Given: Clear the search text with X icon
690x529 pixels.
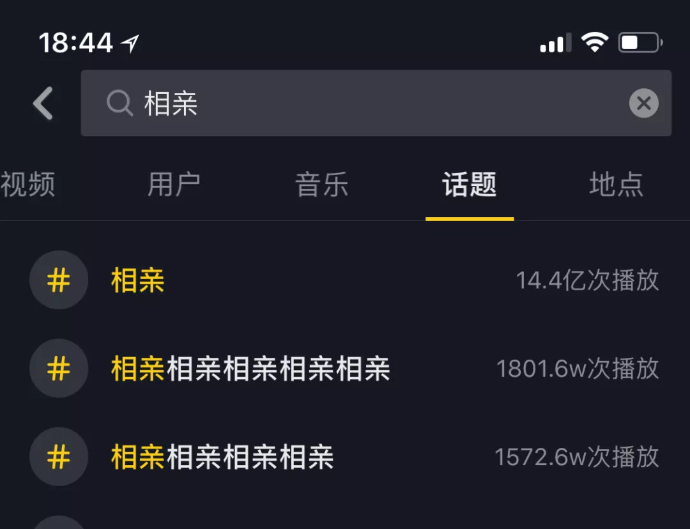Looking at the screenshot, I should coord(643,103).
